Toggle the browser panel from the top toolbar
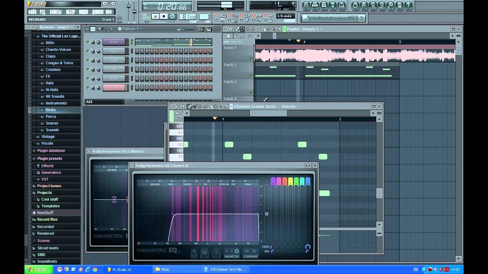Screen dimensions: 488x274 333,5
